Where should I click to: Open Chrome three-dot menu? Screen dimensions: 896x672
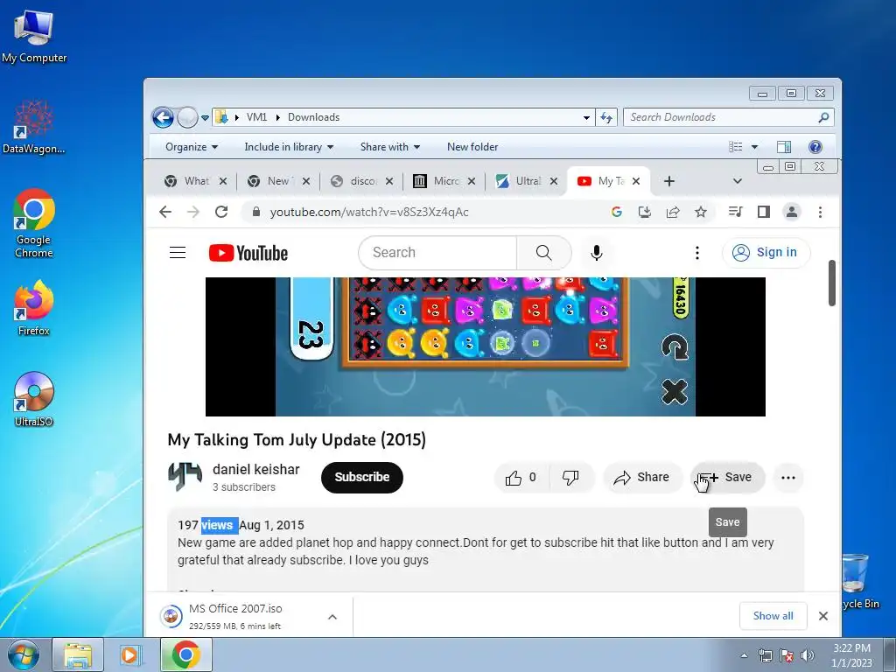(x=820, y=212)
